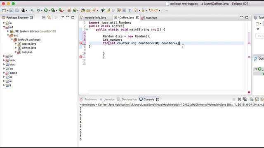Click the console terminated Coffee status text
The height and width of the screenshot is (148, 264).
(172, 104)
